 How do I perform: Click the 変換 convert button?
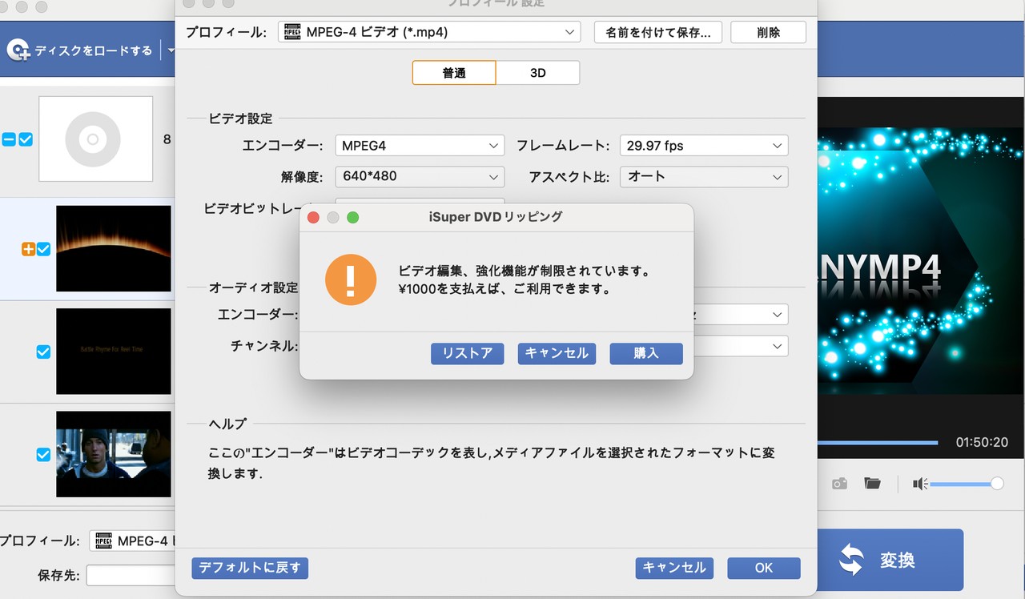coord(890,560)
